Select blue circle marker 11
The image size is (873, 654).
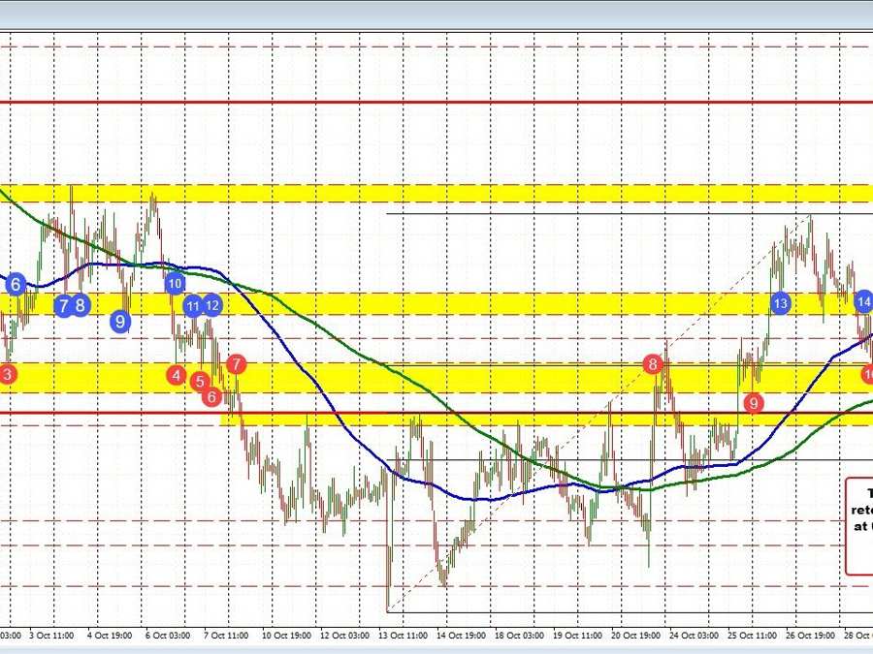(193, 305)
